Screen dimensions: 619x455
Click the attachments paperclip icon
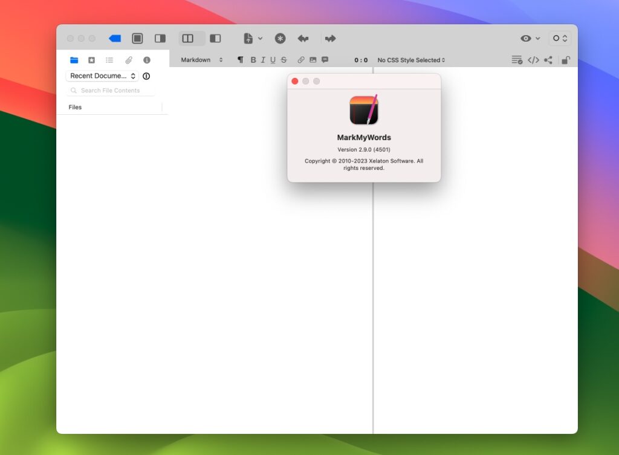[128, 60]
